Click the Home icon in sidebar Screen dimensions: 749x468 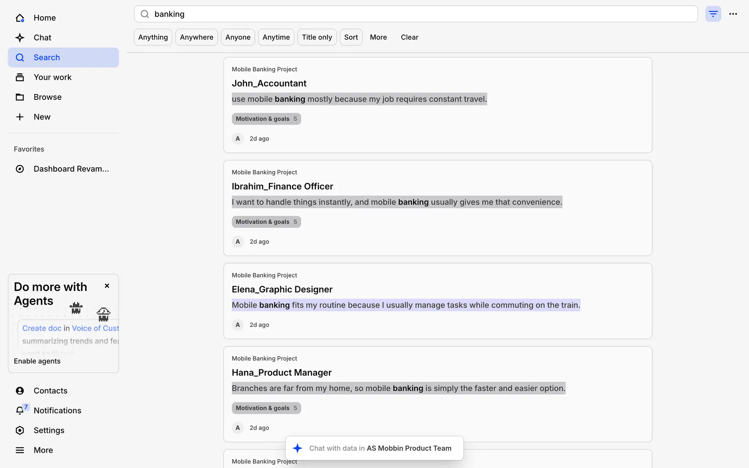pyautogui.click(x=20, y=18)
